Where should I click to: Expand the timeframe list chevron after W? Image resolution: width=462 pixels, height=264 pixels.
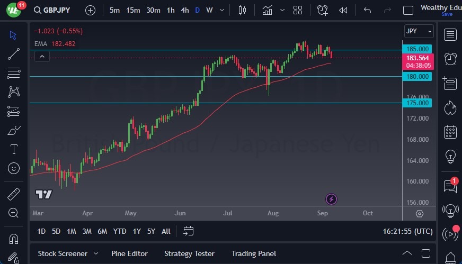tap(223, 10)
